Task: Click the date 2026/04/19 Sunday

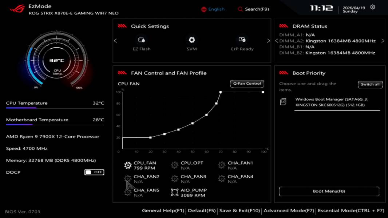Action: click(x=354, y=9)
